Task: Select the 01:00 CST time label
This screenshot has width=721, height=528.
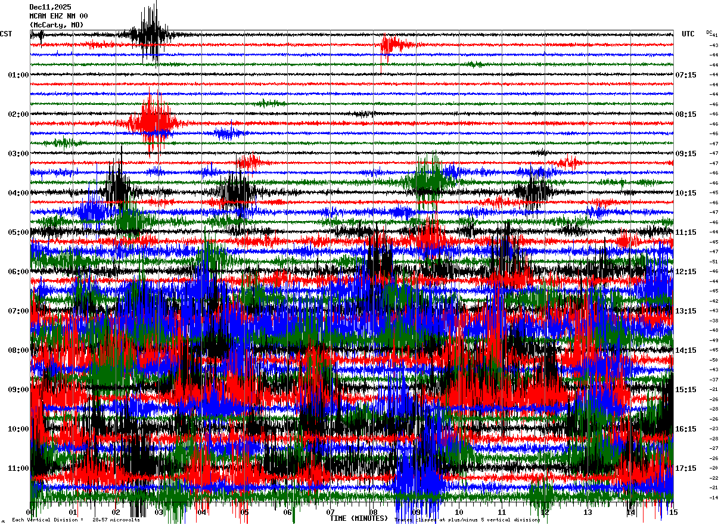Action: (18, 75)
